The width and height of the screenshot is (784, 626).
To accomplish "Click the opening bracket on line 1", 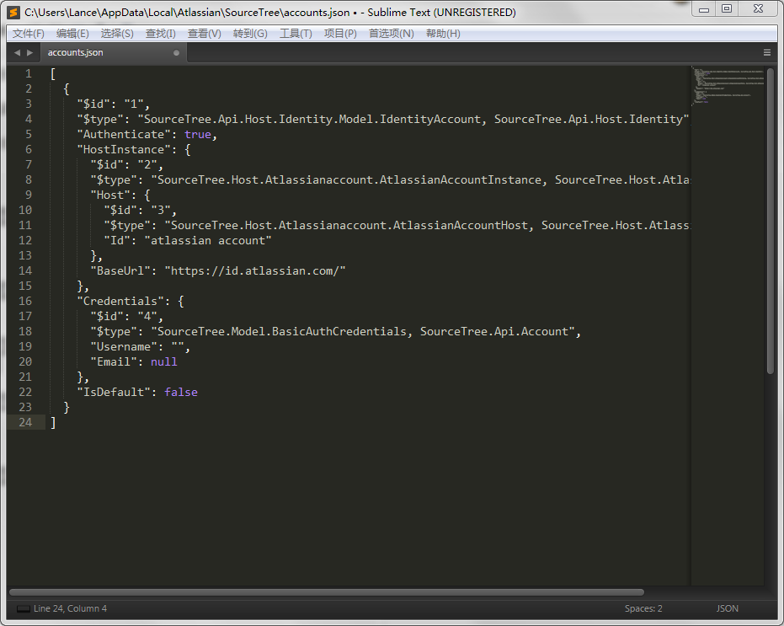I will [53, 74].
